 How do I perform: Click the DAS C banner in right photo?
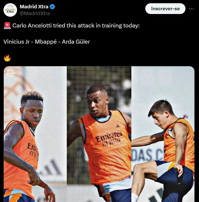click(x=148, y=155)
